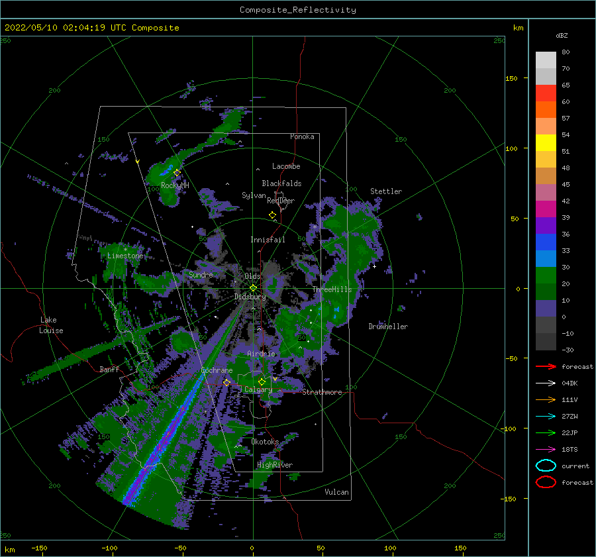Click the yellow diamond marker below Cochrane
This screenshot has height=557, width=596.
pos(226,382)
